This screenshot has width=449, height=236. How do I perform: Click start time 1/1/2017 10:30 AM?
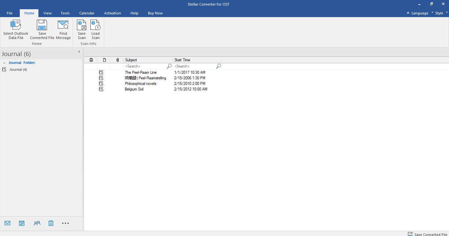190,72
